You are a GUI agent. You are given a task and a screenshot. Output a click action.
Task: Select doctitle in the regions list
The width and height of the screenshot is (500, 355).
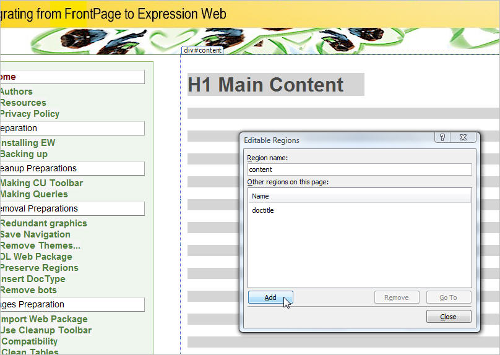263,210
